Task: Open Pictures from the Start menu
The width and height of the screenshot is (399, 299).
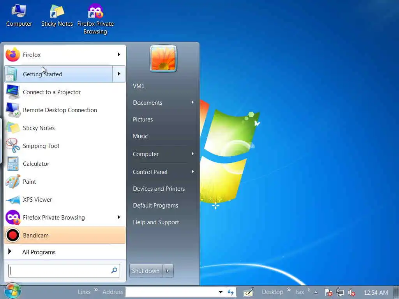Action: coord(143,119)
